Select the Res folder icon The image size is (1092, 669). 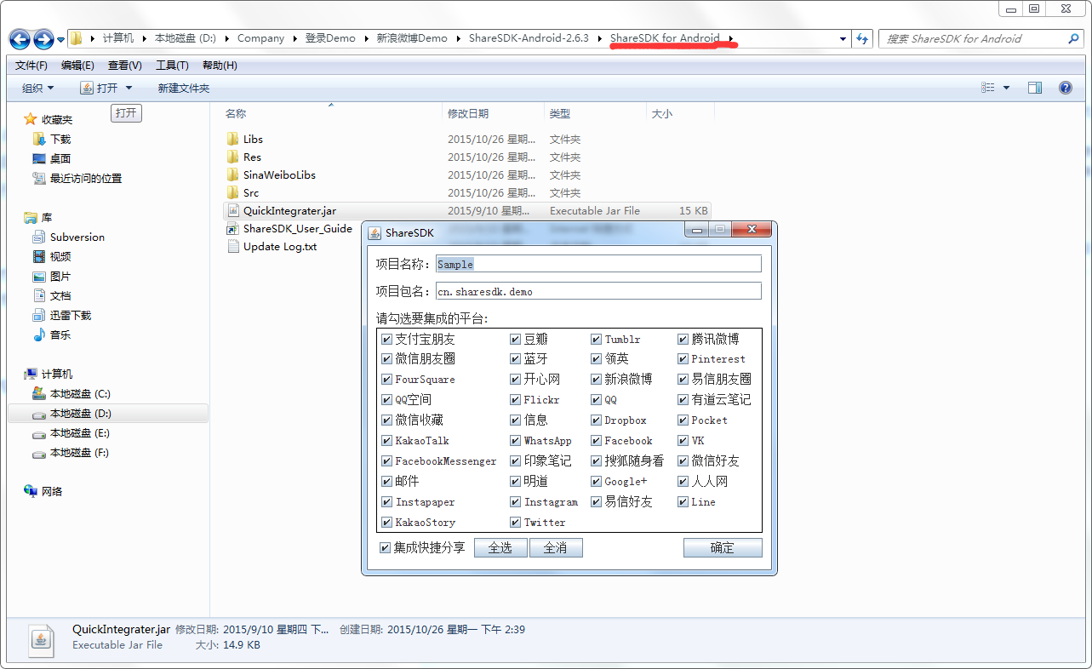(x=233, y=157)
